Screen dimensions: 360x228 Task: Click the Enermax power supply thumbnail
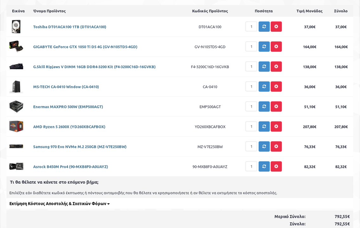coord(16,106)
